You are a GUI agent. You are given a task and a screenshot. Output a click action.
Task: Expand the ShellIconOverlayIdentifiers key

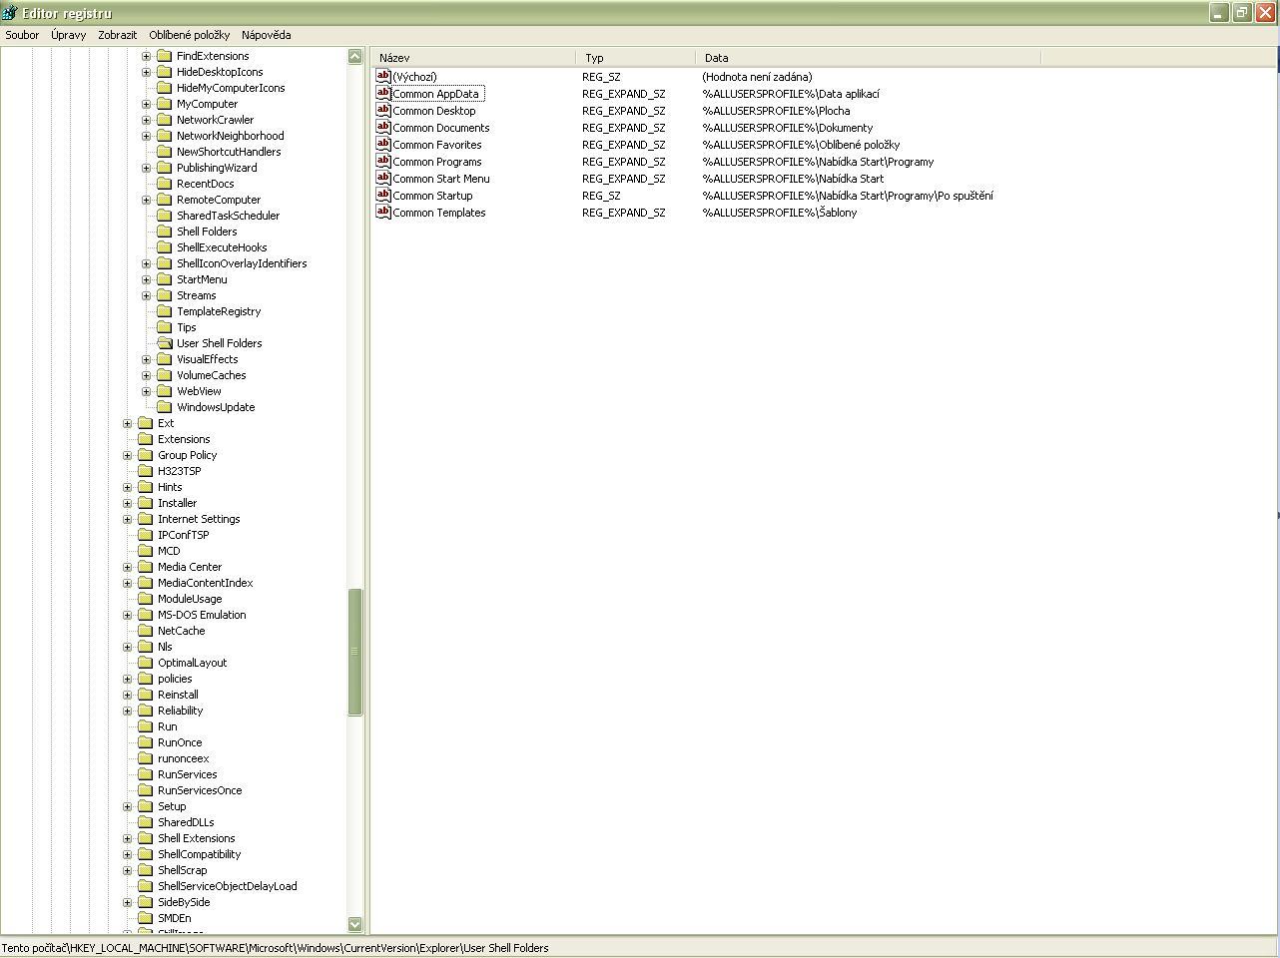146,263
